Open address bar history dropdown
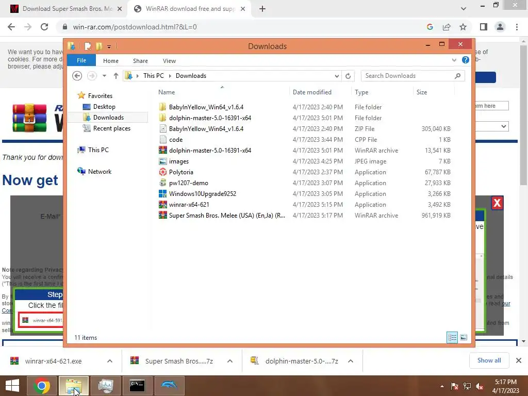 click(x=336, y=76)
